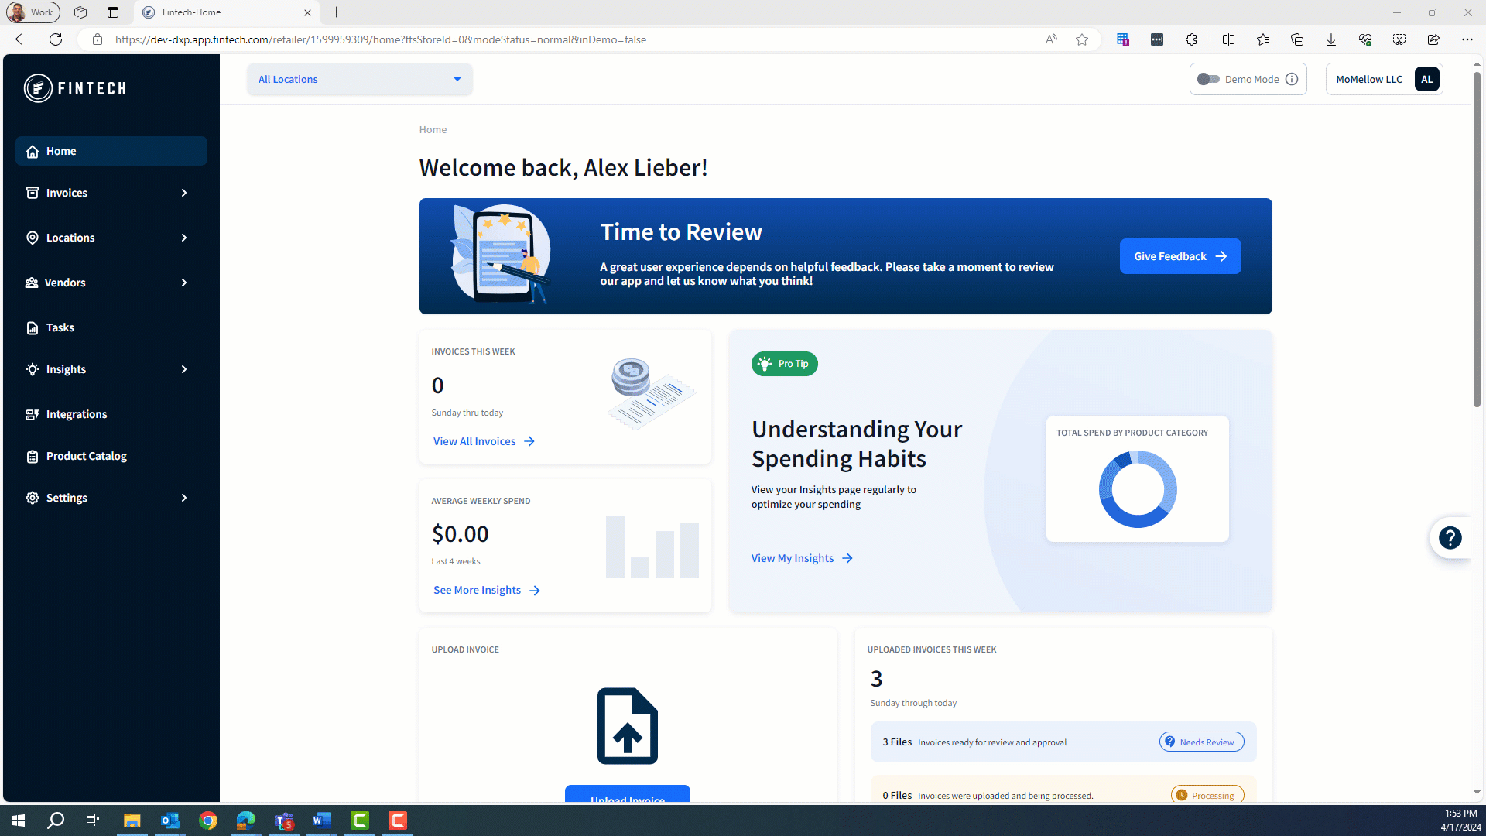Open Microsoft Word from the taskbar

(322, 821)
